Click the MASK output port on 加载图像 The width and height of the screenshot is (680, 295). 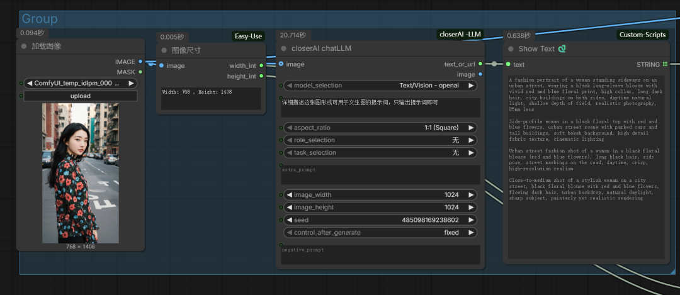[140, 72]
